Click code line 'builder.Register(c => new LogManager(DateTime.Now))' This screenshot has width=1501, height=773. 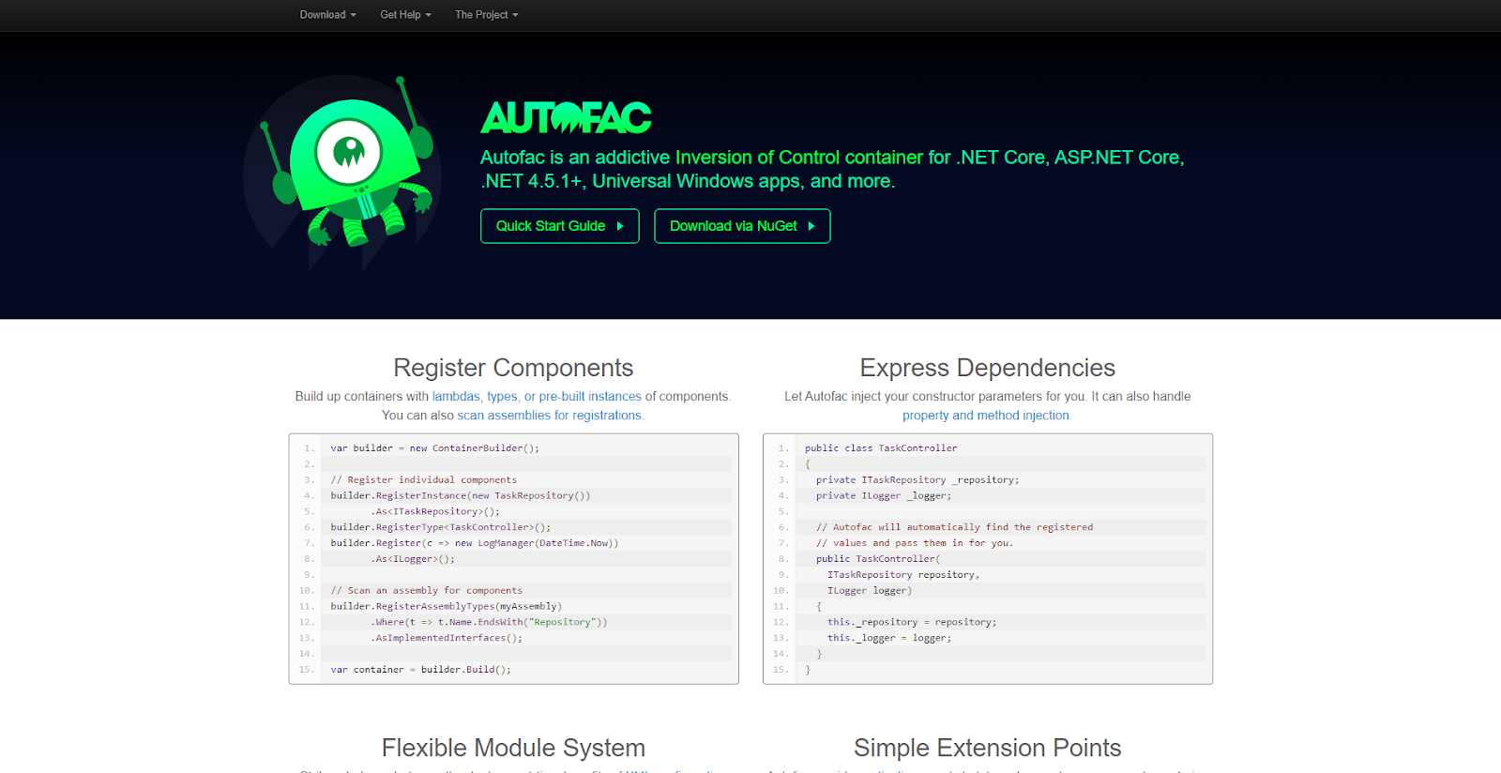click(x=475, y=543)
